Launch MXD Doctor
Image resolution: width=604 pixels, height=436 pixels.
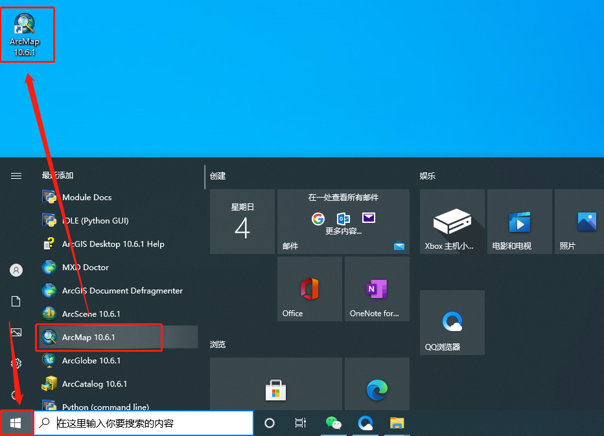(x=117, y=268)
